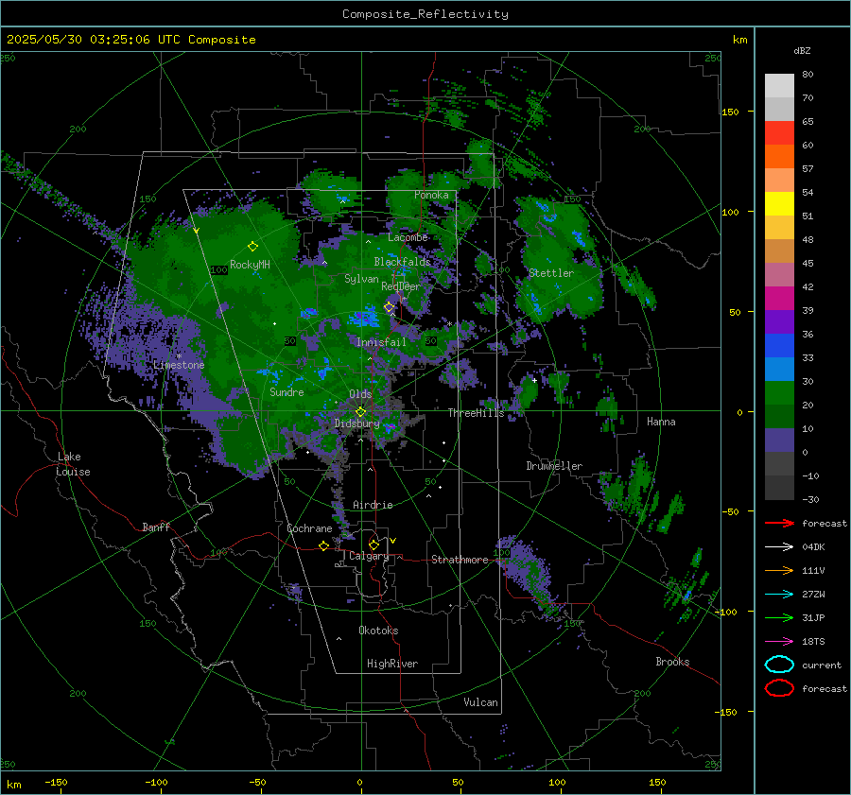Screen dimensions: 851x795
Task: Click the Lacombe town label
Action: tap(408, 237)
